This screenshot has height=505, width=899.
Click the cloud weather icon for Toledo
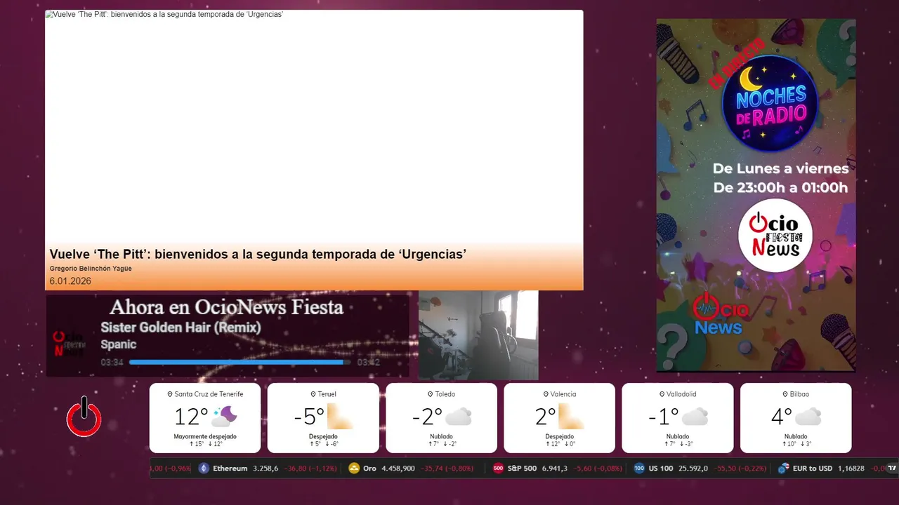[x=458, y=417]
